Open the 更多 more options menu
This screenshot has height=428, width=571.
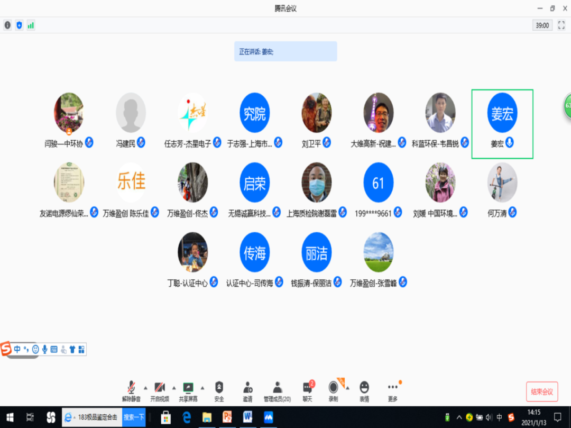[x=393, y=391]
